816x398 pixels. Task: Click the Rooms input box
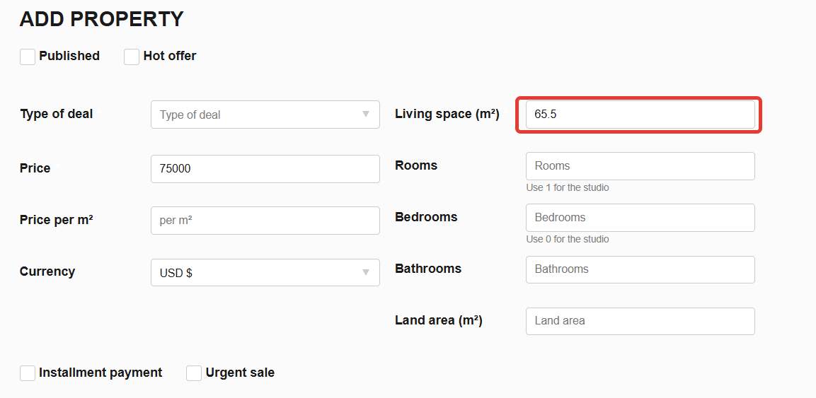click(640, 166)
